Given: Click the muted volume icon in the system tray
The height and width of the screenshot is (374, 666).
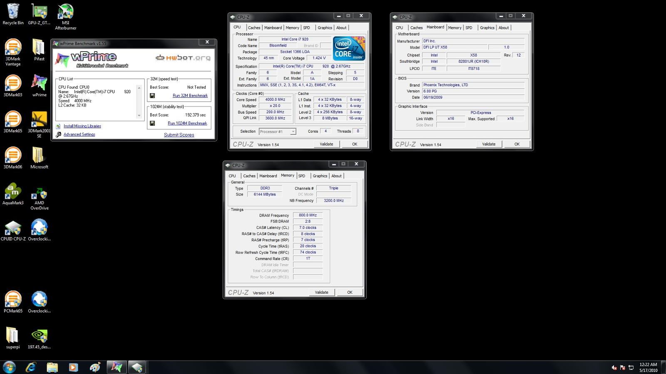Looking at the screenshot, I should [614, 368].
